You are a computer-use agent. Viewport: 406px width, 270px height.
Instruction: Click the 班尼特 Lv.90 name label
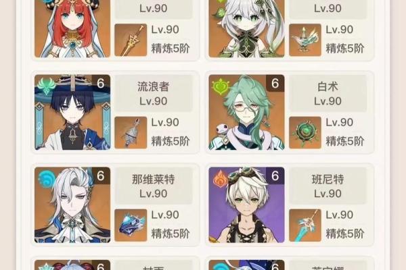[328, 186]
